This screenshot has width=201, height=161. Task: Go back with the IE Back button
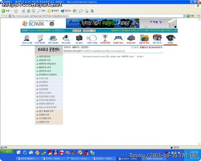point(5,11)
